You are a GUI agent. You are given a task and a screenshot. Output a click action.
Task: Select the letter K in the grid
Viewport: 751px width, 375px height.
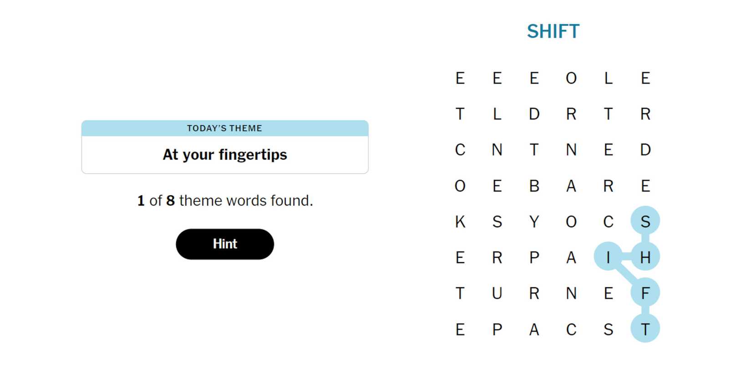point(460,222)
